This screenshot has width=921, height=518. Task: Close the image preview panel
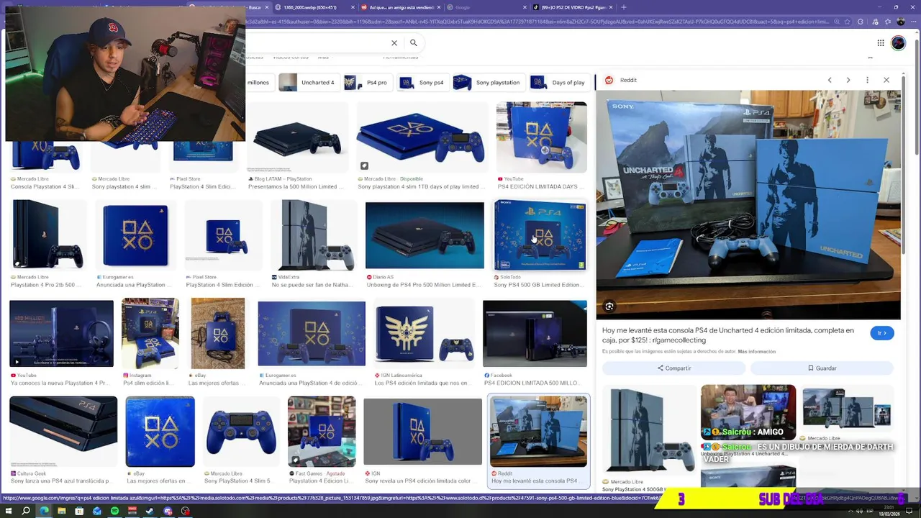pyautogui.click(x=886, y=80)
